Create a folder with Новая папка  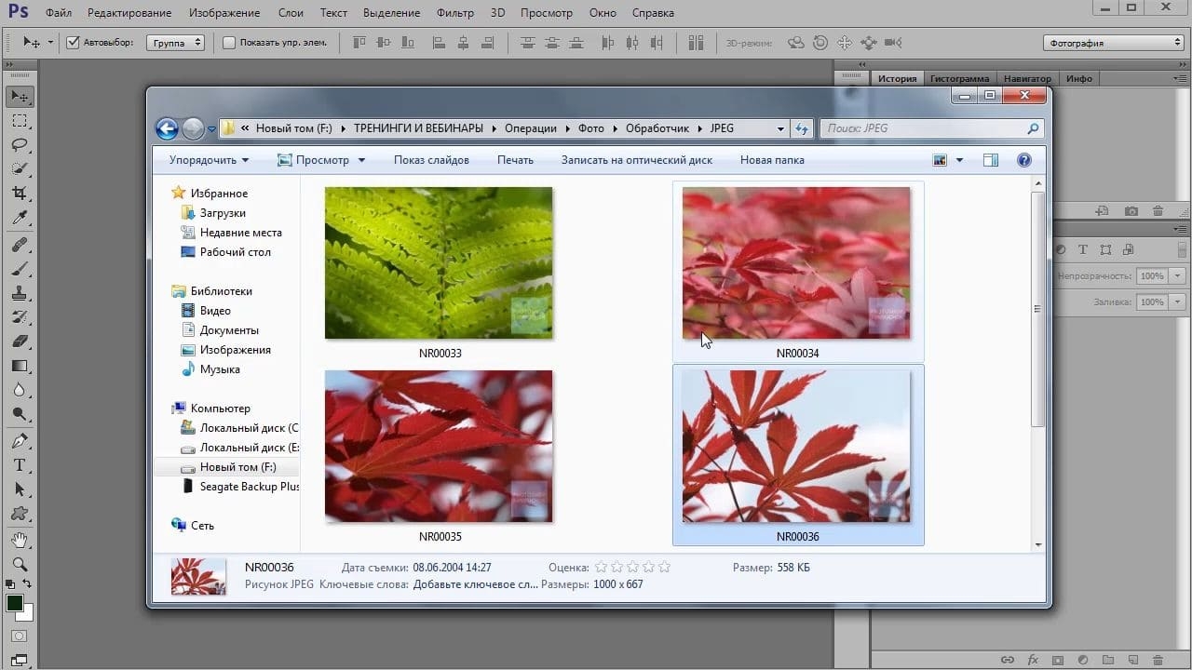[x=772, y=160]
